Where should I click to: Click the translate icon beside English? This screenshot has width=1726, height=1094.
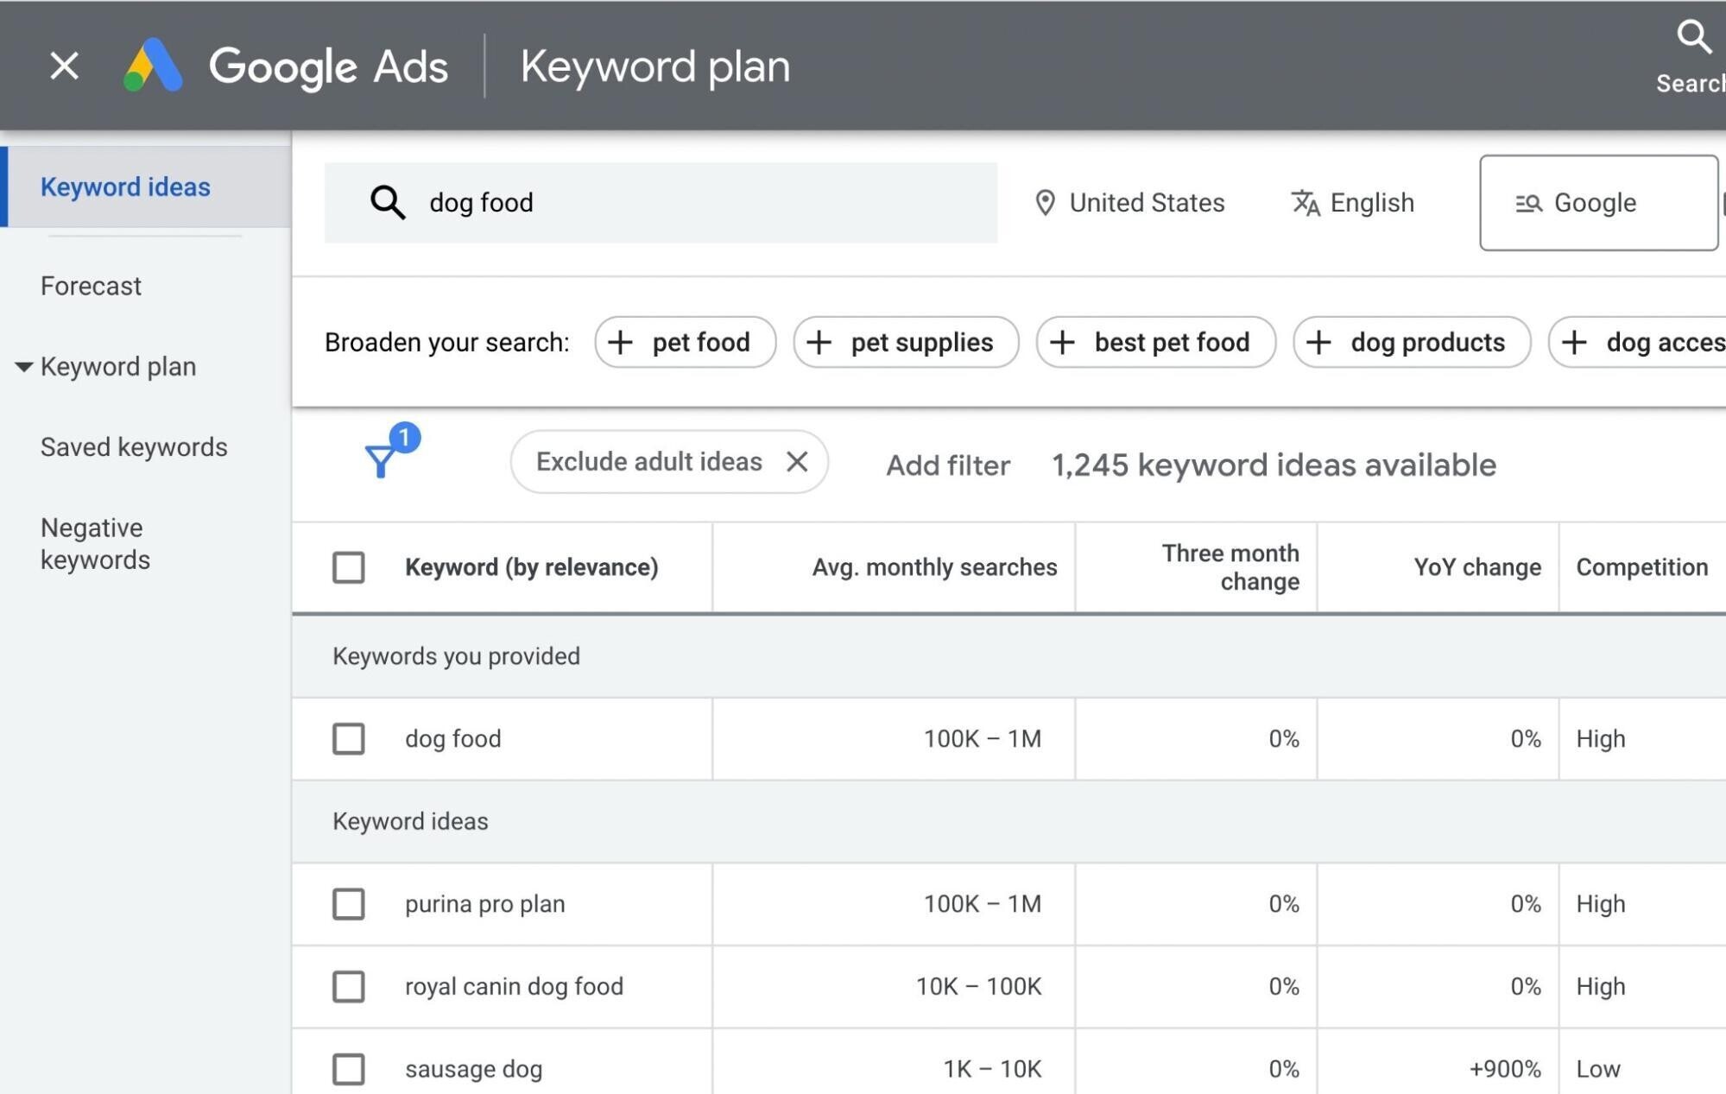tap(1305, 203)
